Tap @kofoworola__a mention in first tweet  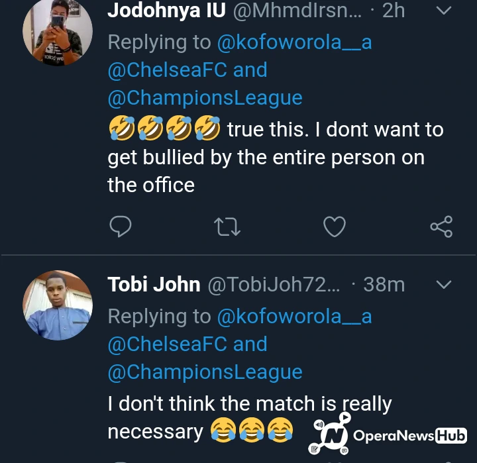294,42
